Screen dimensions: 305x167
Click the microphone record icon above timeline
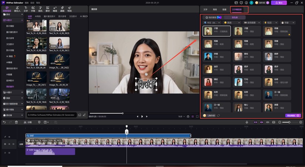[x=247, y=122]
